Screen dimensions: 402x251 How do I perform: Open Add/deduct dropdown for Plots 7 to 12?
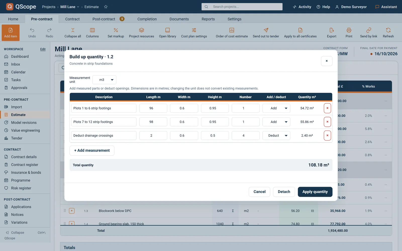(x=276, y=122)
